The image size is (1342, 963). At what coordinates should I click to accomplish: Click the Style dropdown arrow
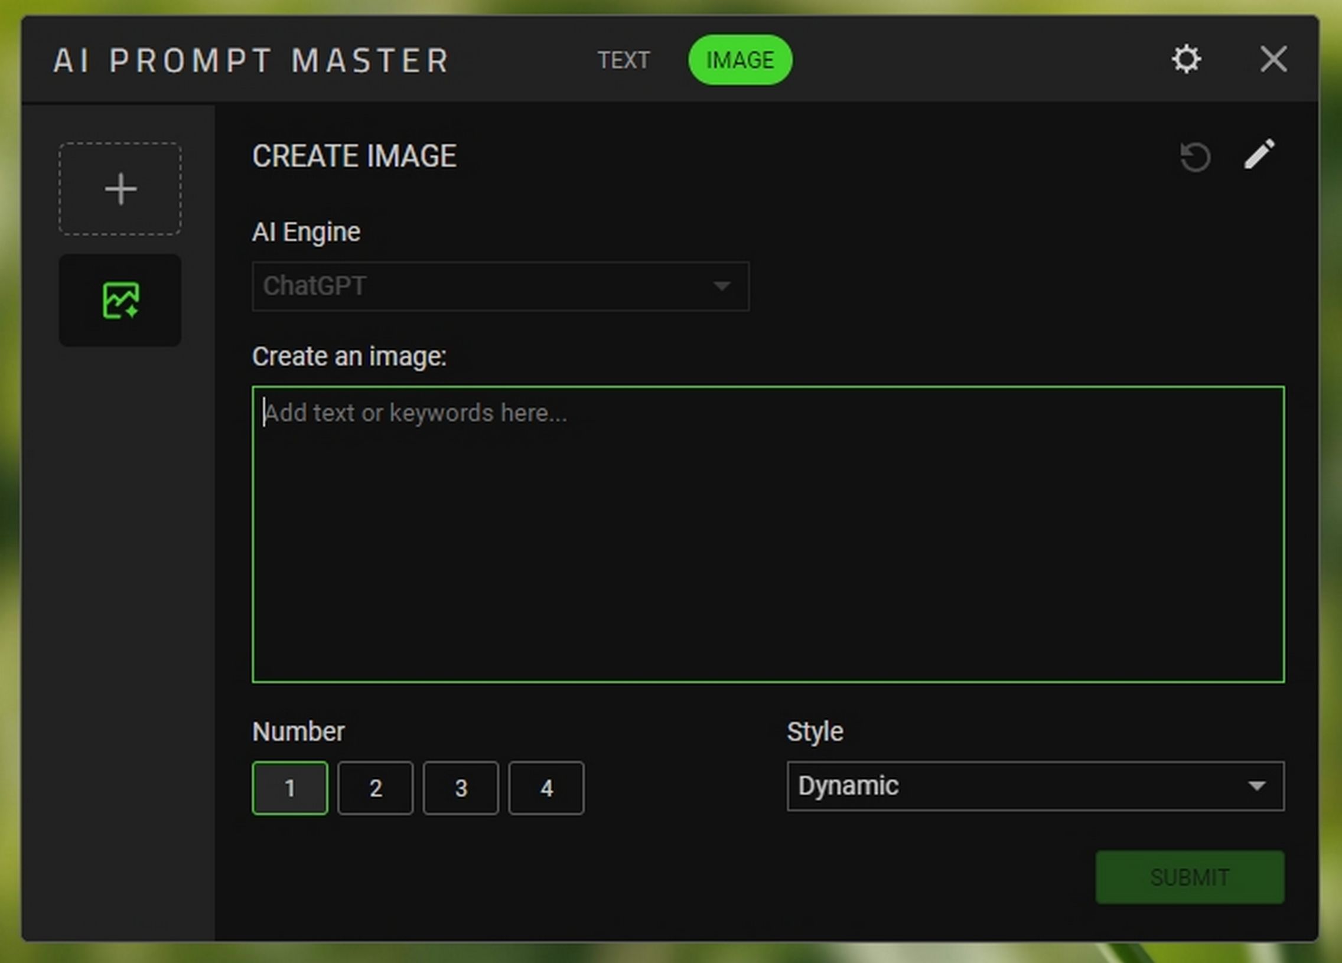coord(1256,786)
